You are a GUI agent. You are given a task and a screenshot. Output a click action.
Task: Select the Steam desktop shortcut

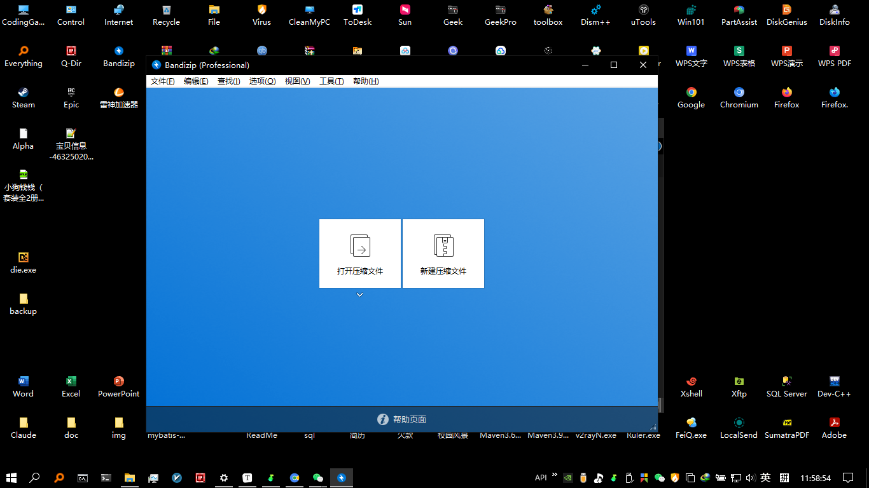24,97
